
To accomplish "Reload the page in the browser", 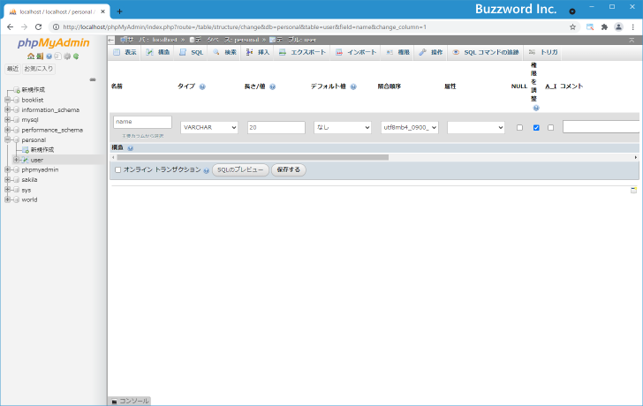I will [39, 27].
